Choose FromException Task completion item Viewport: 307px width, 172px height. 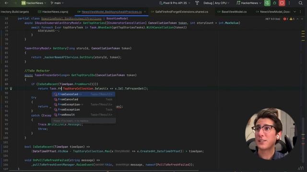(83, 109)
